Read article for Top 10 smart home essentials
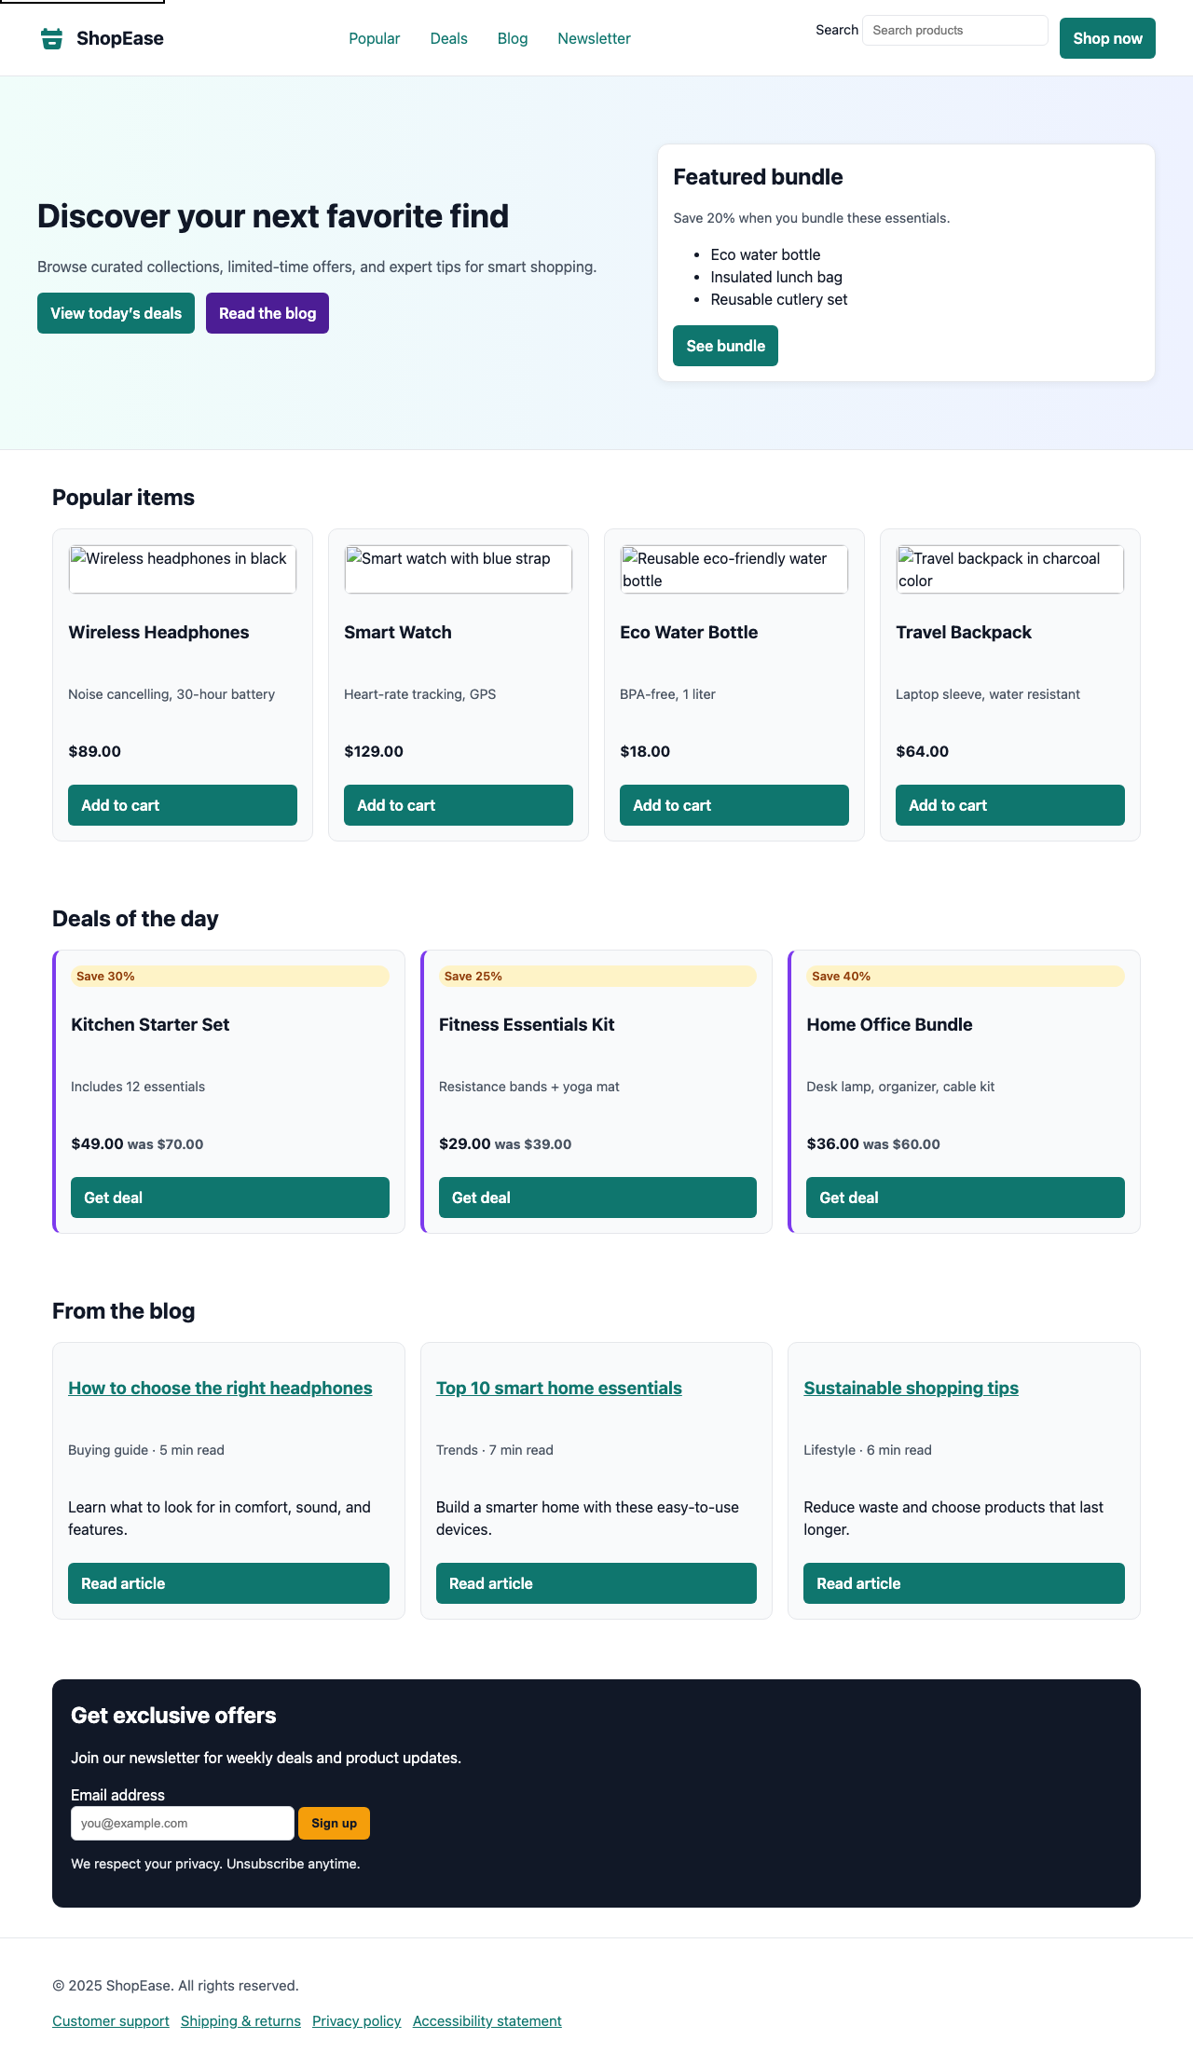 pos(596,1582)
